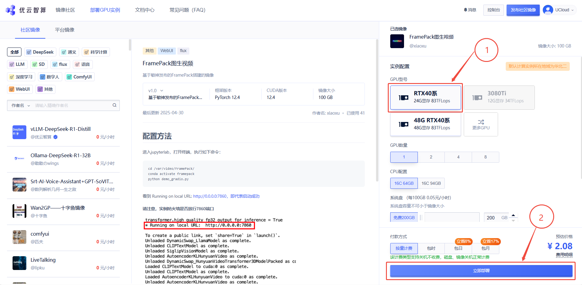Click the 请输入精确作者名 search field

tap(72, 105)
